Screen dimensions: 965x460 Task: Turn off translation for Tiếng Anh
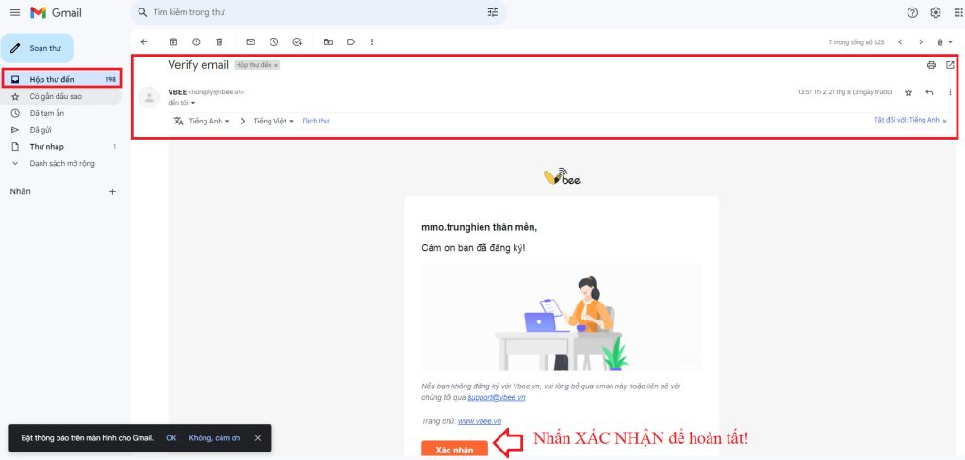907,120
